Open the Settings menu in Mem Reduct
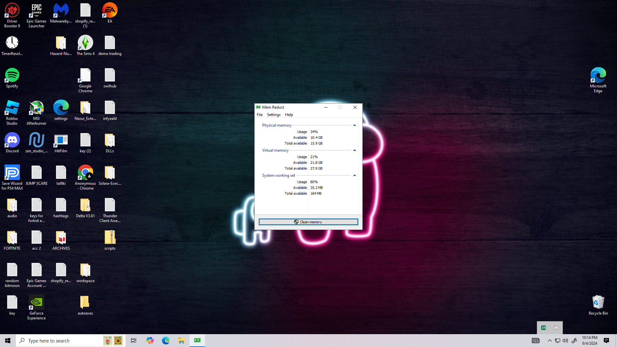 [x=273, y=115]
